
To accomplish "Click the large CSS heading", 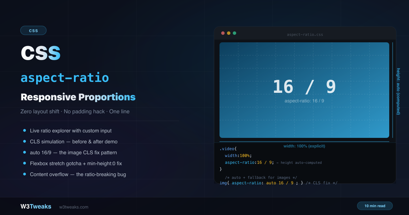I will click(41, 53).
